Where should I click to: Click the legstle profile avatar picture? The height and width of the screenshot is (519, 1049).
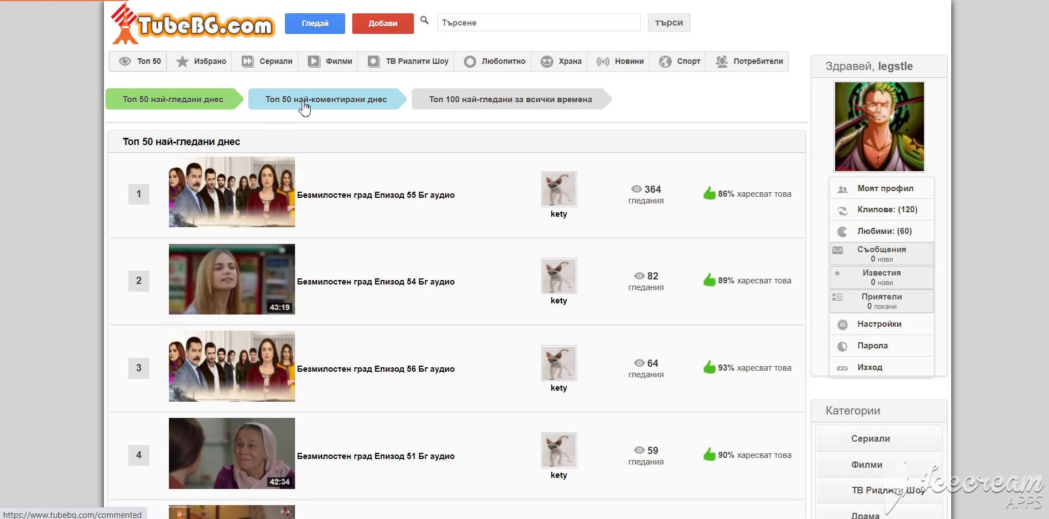879,127
